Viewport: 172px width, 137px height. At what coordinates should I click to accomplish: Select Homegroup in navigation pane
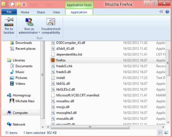[19, 95]
